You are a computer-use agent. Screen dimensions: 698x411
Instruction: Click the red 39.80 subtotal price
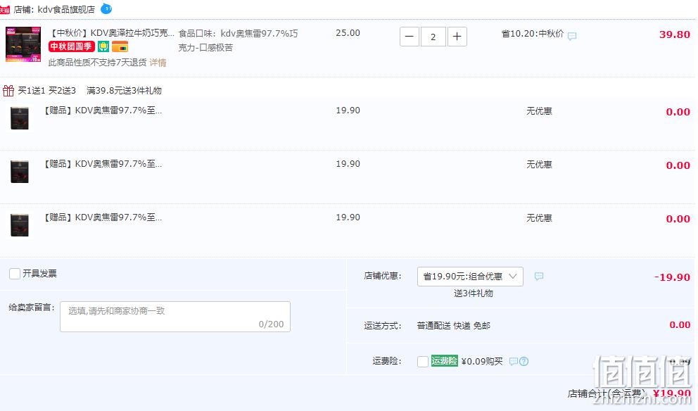pyautogui.click(x=674, y=34)
